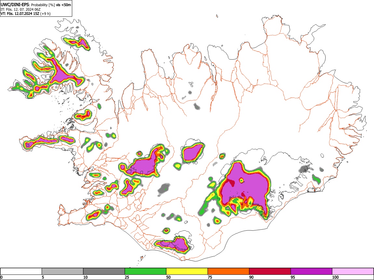This screenshot has width=374, height=280.
Task: Click the '(+9 h)' forecast offset text
Action: (x=45, y=14)
